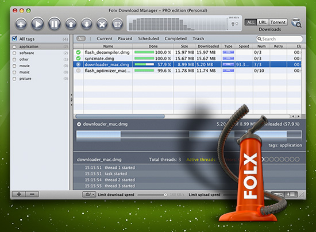Sort by the Size column header
The image size is (316, 232).
[x=184, y=46]
